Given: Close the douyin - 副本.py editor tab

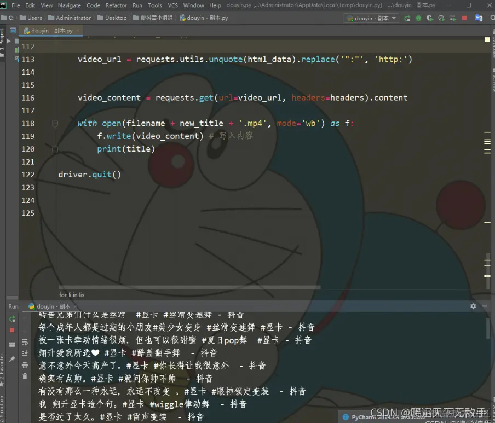Looking at the screenshot, I should coord(77,31).
